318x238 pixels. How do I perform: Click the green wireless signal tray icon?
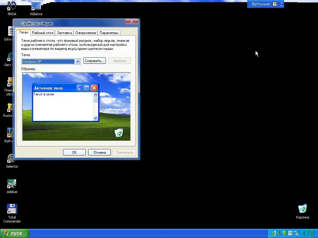(x=284, y=234)
